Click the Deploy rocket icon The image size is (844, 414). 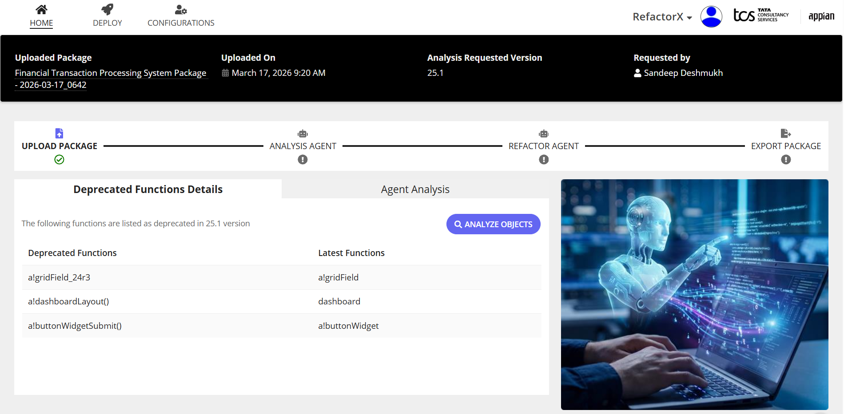(x=107, y=9)
